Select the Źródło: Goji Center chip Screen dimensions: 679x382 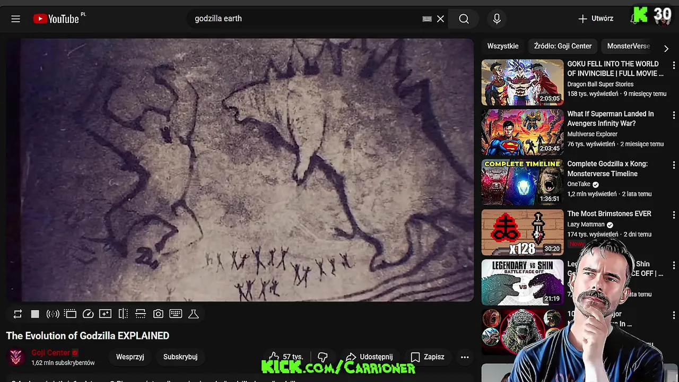tap(563, 46)
